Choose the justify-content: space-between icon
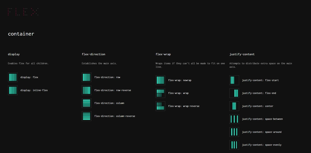Image resolution: width=311 pixels, height=153 pixels. click(234, 119)
